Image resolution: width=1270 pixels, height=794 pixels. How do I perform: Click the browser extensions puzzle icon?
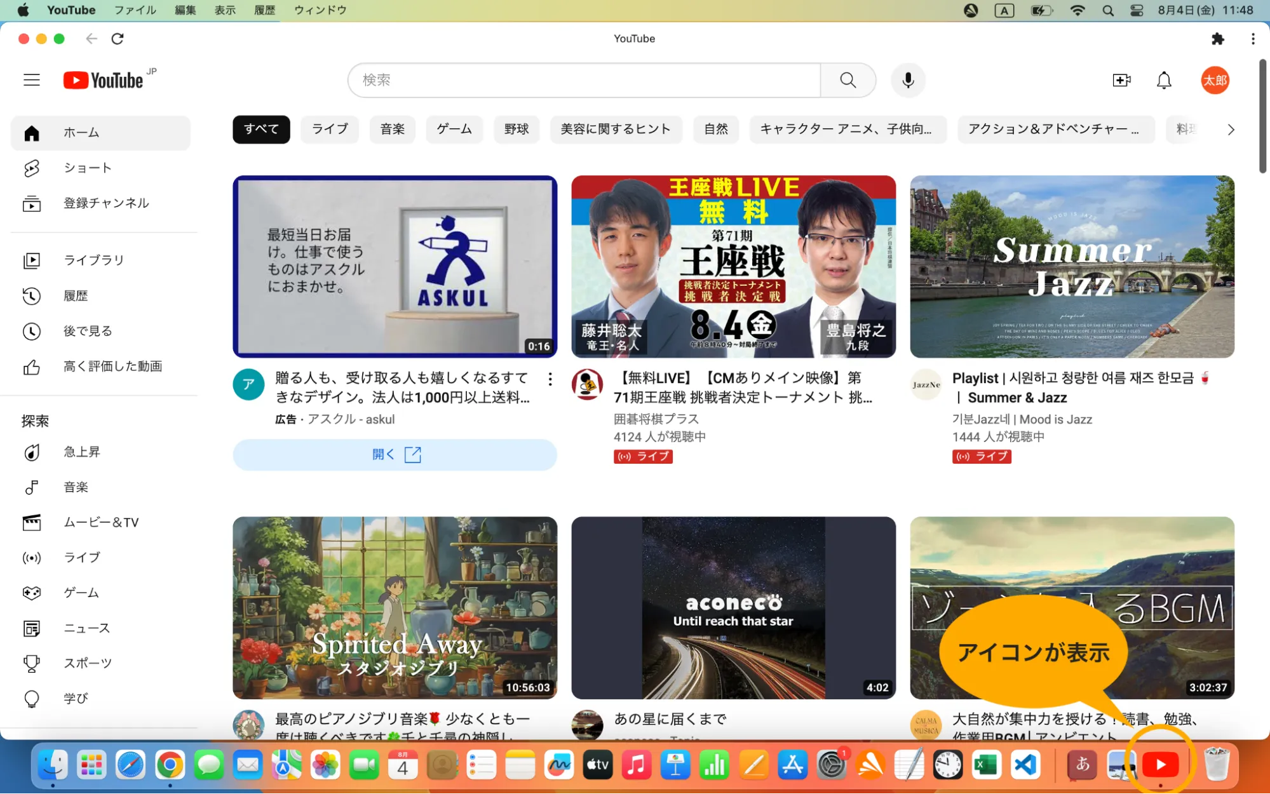tap(1217, 39)
